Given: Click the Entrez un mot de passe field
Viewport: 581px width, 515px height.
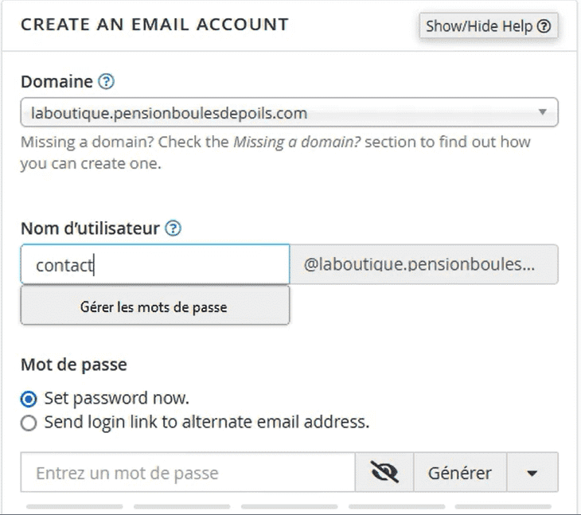Looking at the screenshot, I should point(188,472).
